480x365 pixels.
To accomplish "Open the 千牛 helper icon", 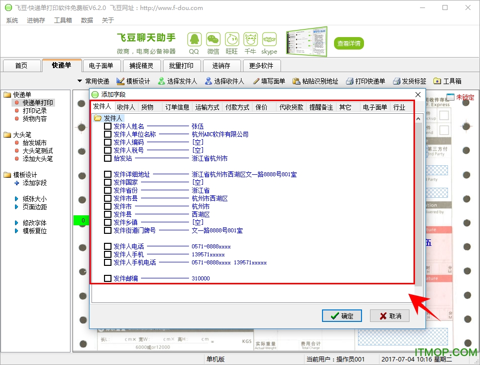I will [x=250, y=38].
